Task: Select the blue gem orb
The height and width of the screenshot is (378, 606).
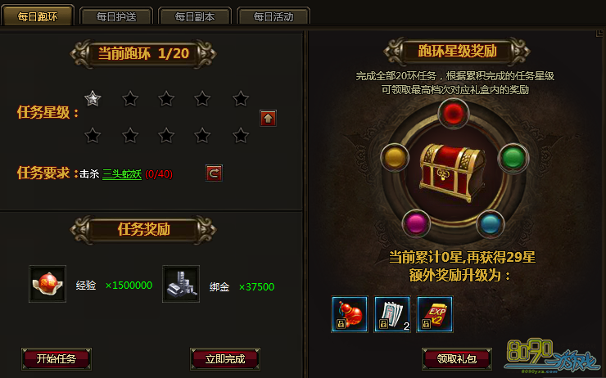Action: pyautogui.click(x=490, y=223)
